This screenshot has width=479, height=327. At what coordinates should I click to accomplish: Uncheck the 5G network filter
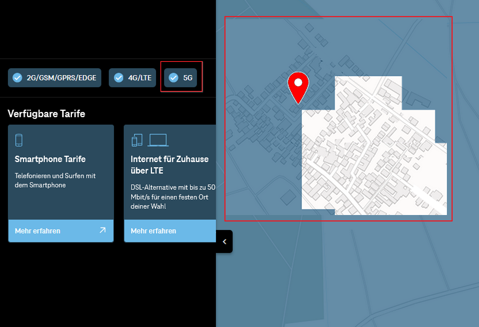tap(181, 78)
